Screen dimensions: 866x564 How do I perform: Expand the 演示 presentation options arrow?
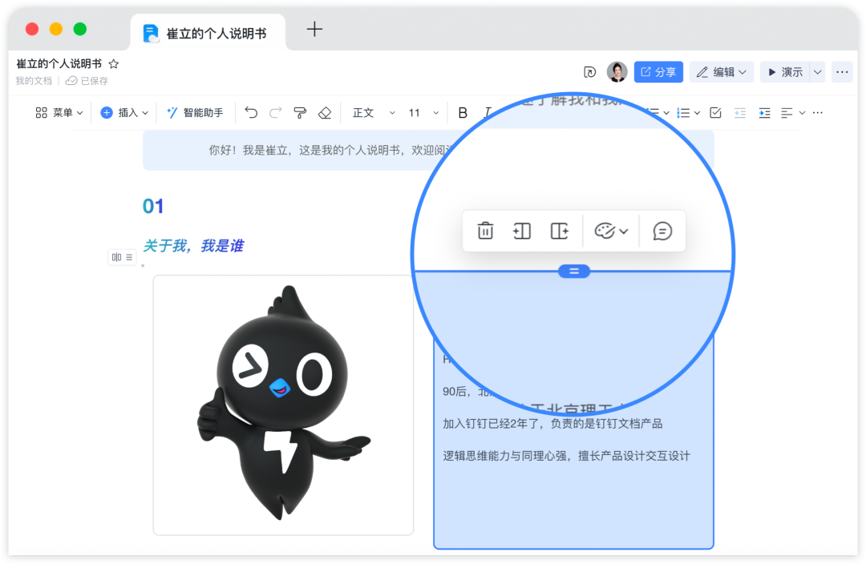pos(817,72)
